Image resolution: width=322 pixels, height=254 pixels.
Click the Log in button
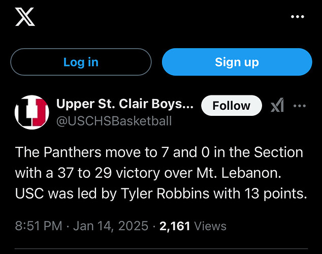81,62
